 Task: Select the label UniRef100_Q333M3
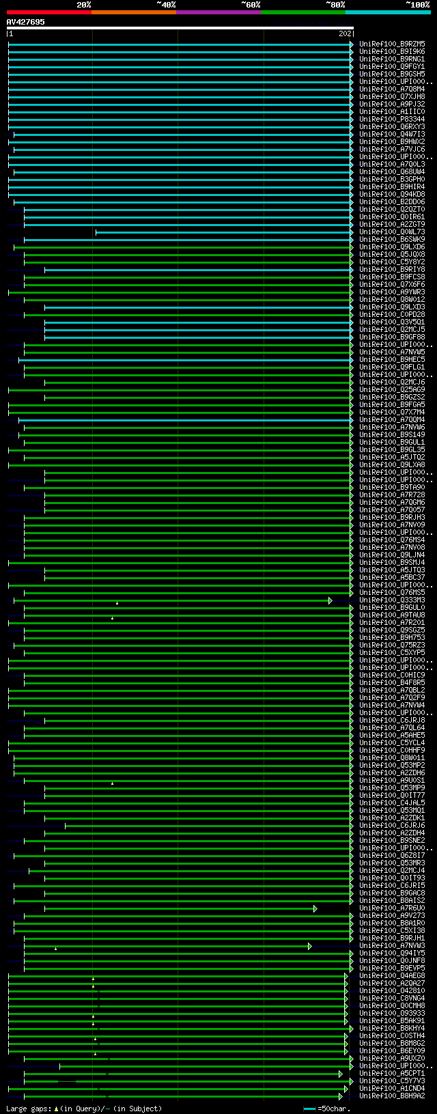392,600
